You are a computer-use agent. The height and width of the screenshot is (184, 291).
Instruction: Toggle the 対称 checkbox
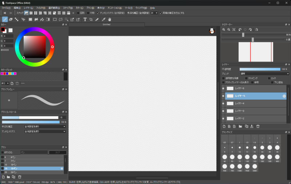[88, 13]
